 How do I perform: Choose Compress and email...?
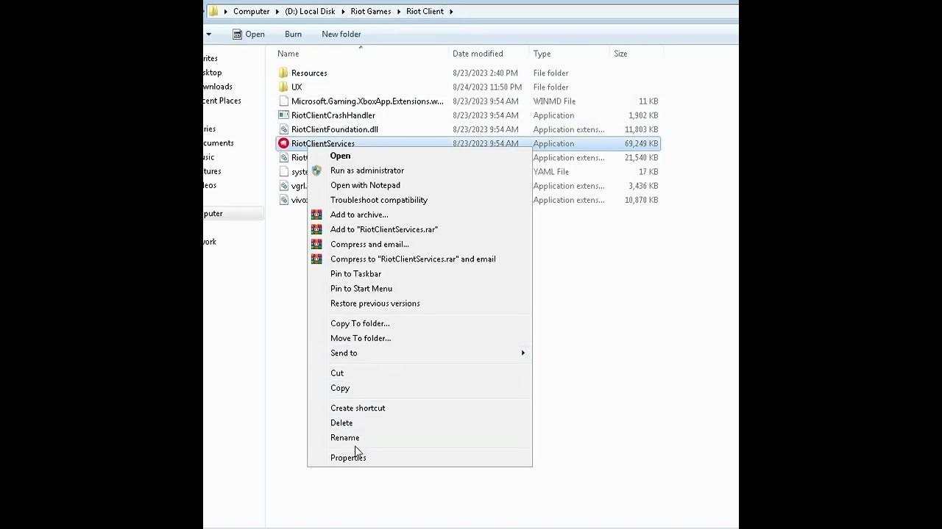click(x=369, y=244)
